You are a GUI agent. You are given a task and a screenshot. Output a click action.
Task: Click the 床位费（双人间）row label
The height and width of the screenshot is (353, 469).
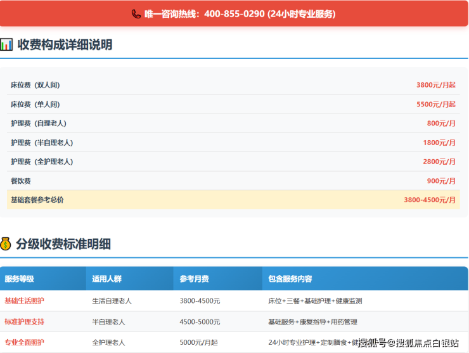(x=35, y=85)
